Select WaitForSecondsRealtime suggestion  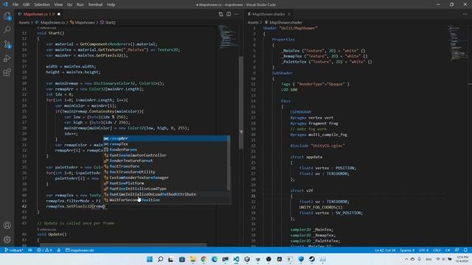point(167,199)
